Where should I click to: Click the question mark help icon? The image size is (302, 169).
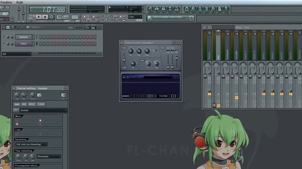226,9
